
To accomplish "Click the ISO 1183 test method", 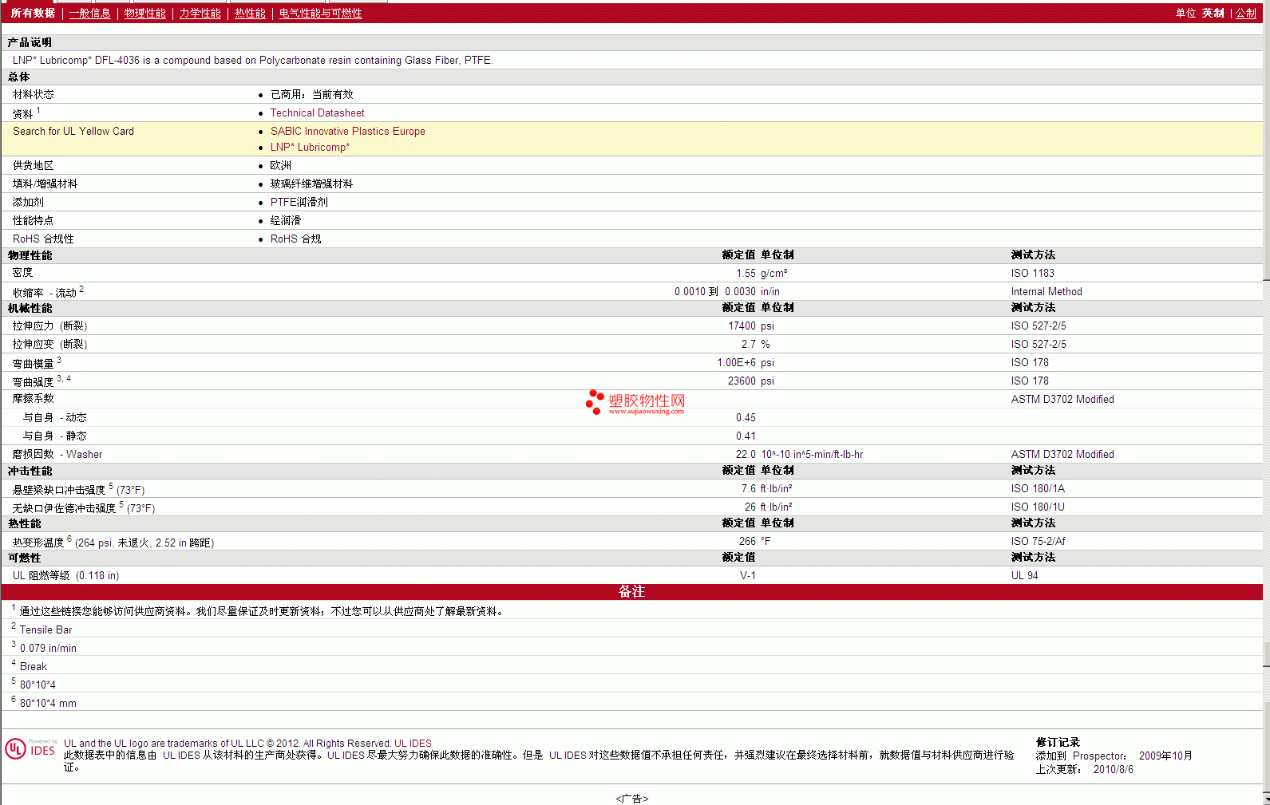I will (1032, 274).
